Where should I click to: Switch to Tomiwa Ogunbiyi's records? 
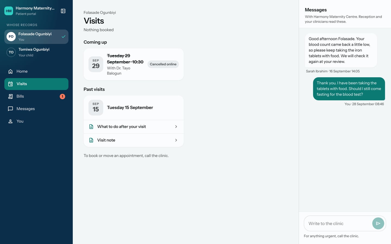tap(36, 52)
